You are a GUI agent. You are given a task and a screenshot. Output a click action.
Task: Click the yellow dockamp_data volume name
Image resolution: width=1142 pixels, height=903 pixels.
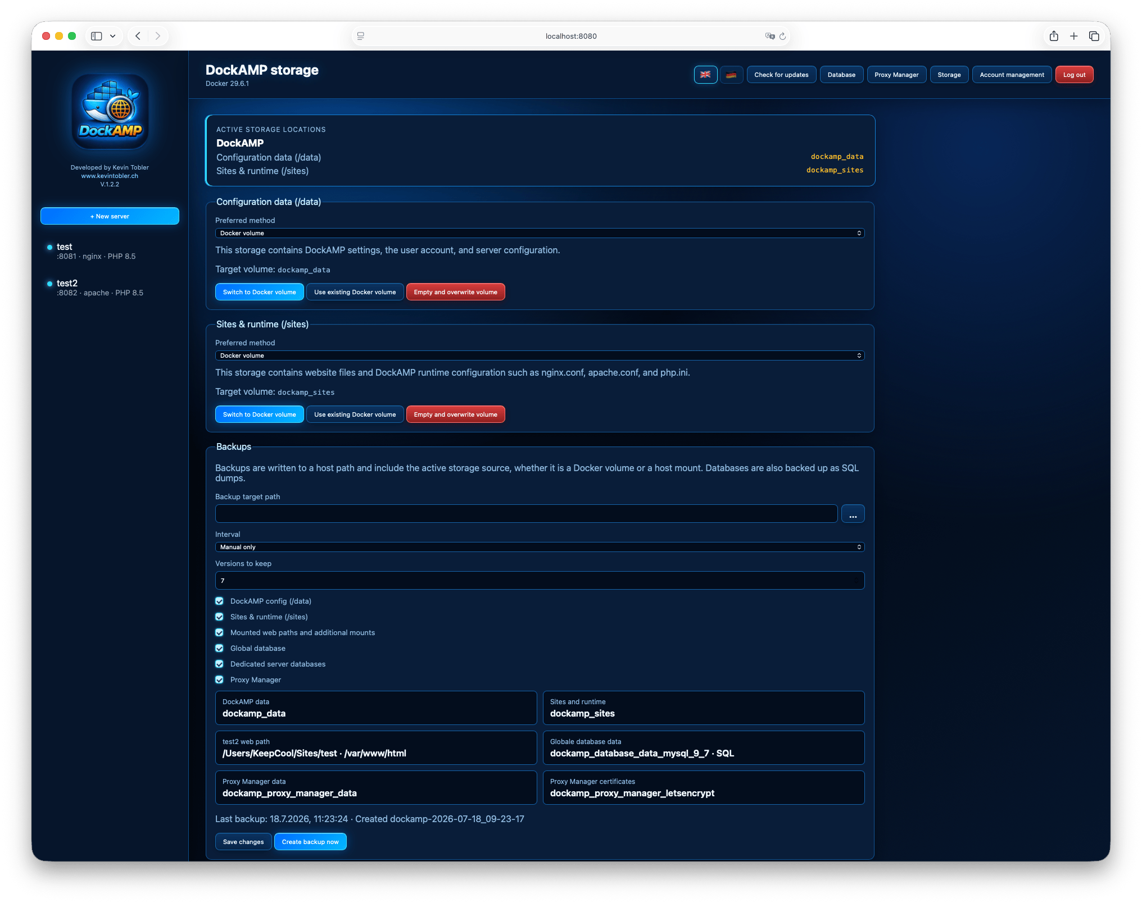coord(837,157)
